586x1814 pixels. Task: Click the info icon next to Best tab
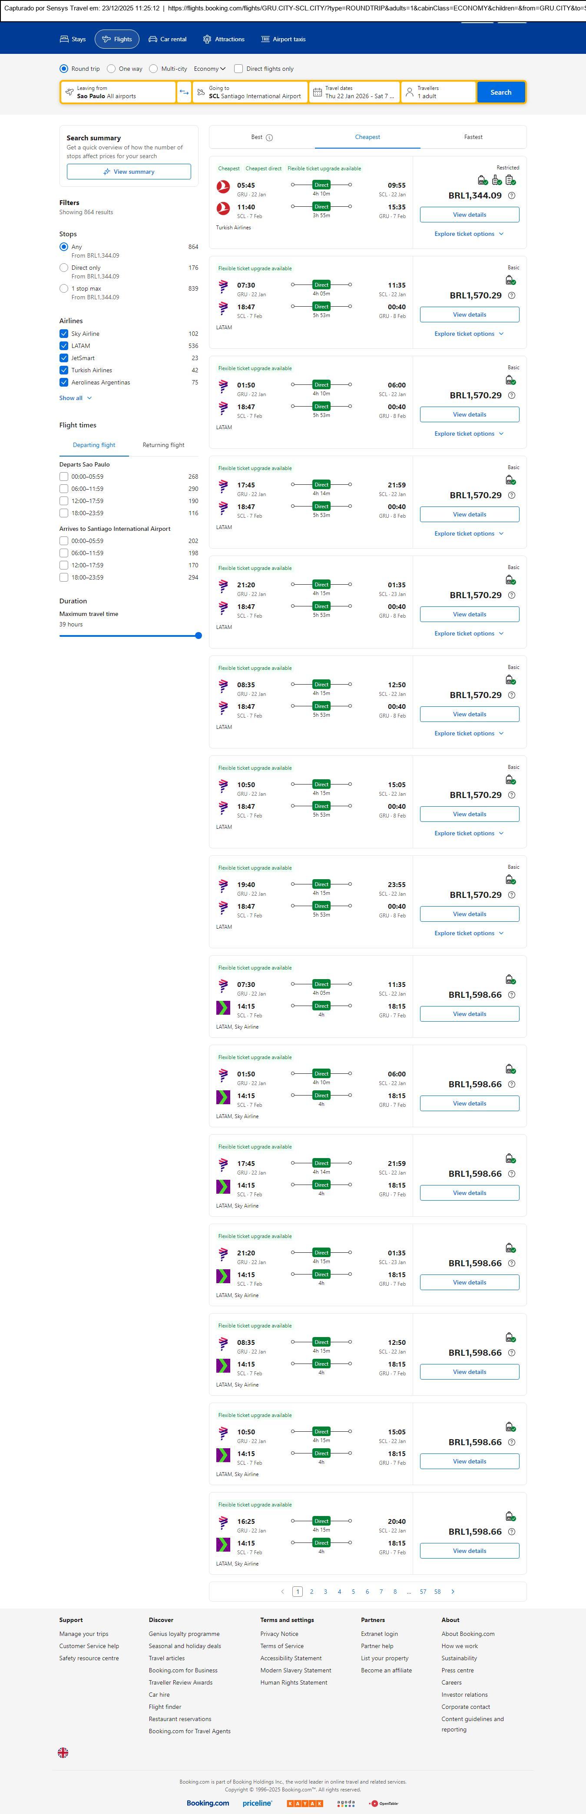pos(269,137)
